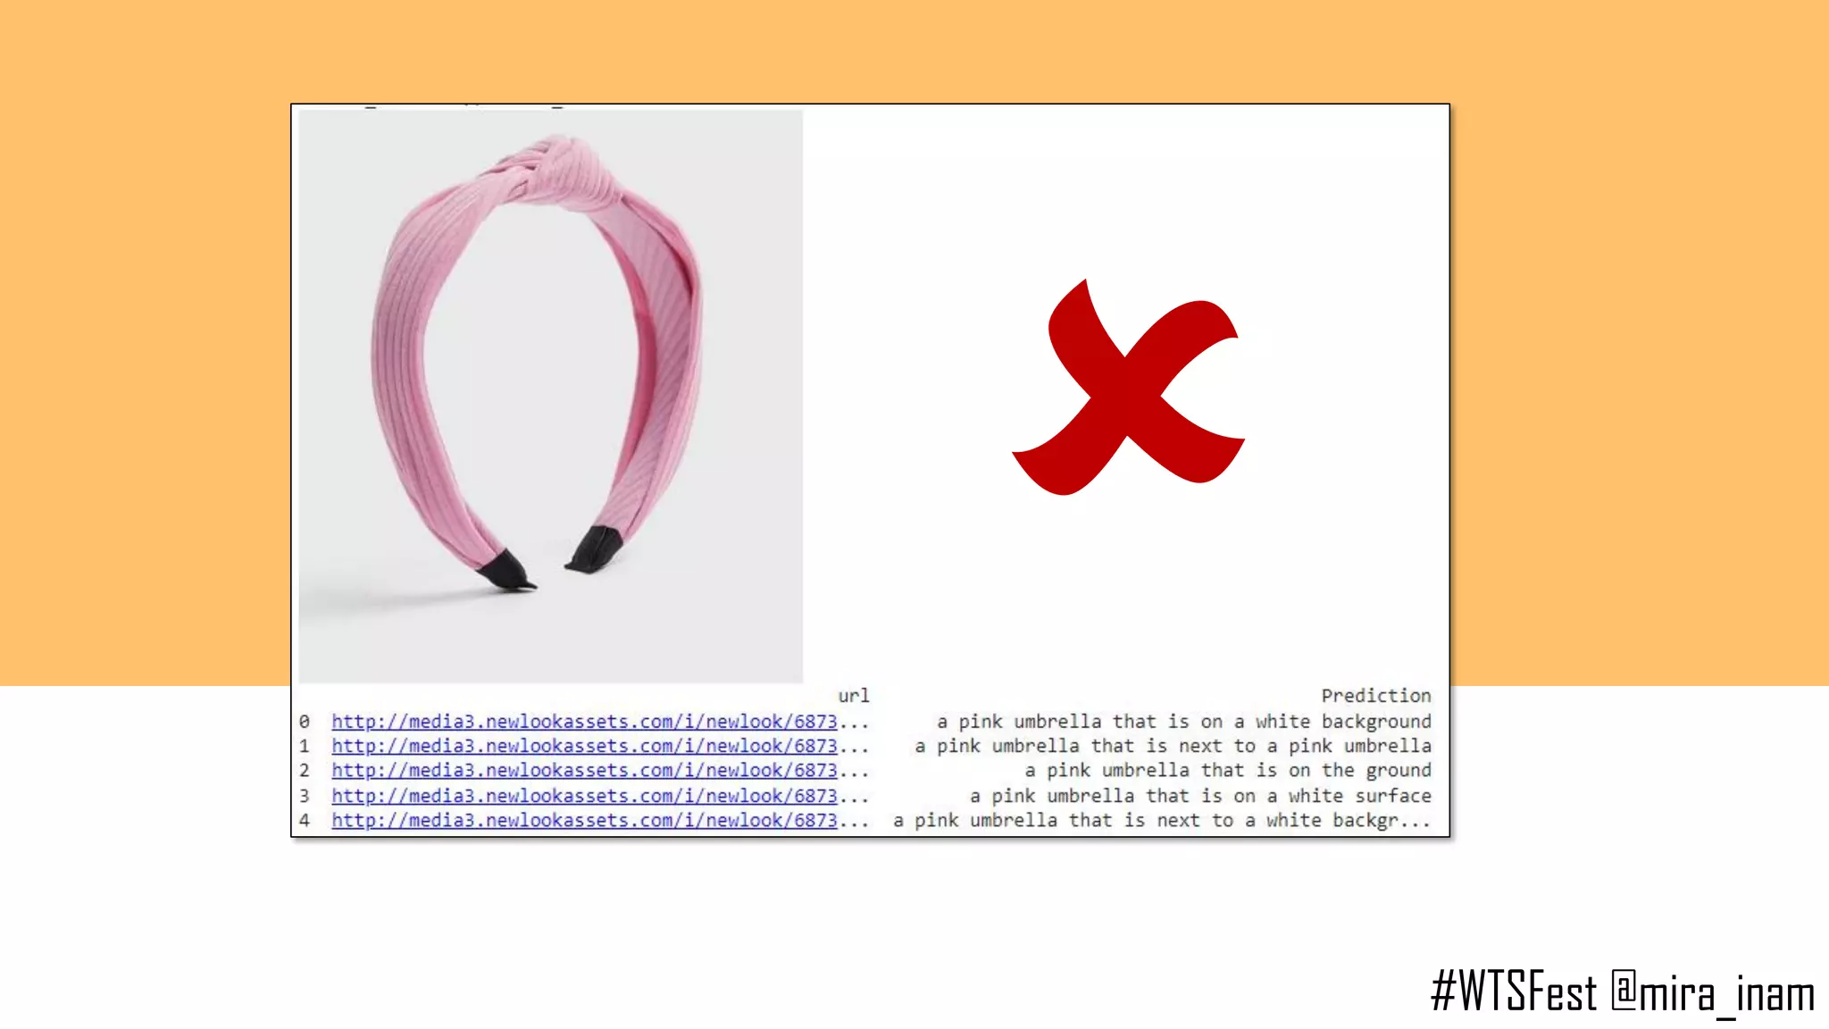
Task: Select the 'url' column header
Action: [853, 696]
